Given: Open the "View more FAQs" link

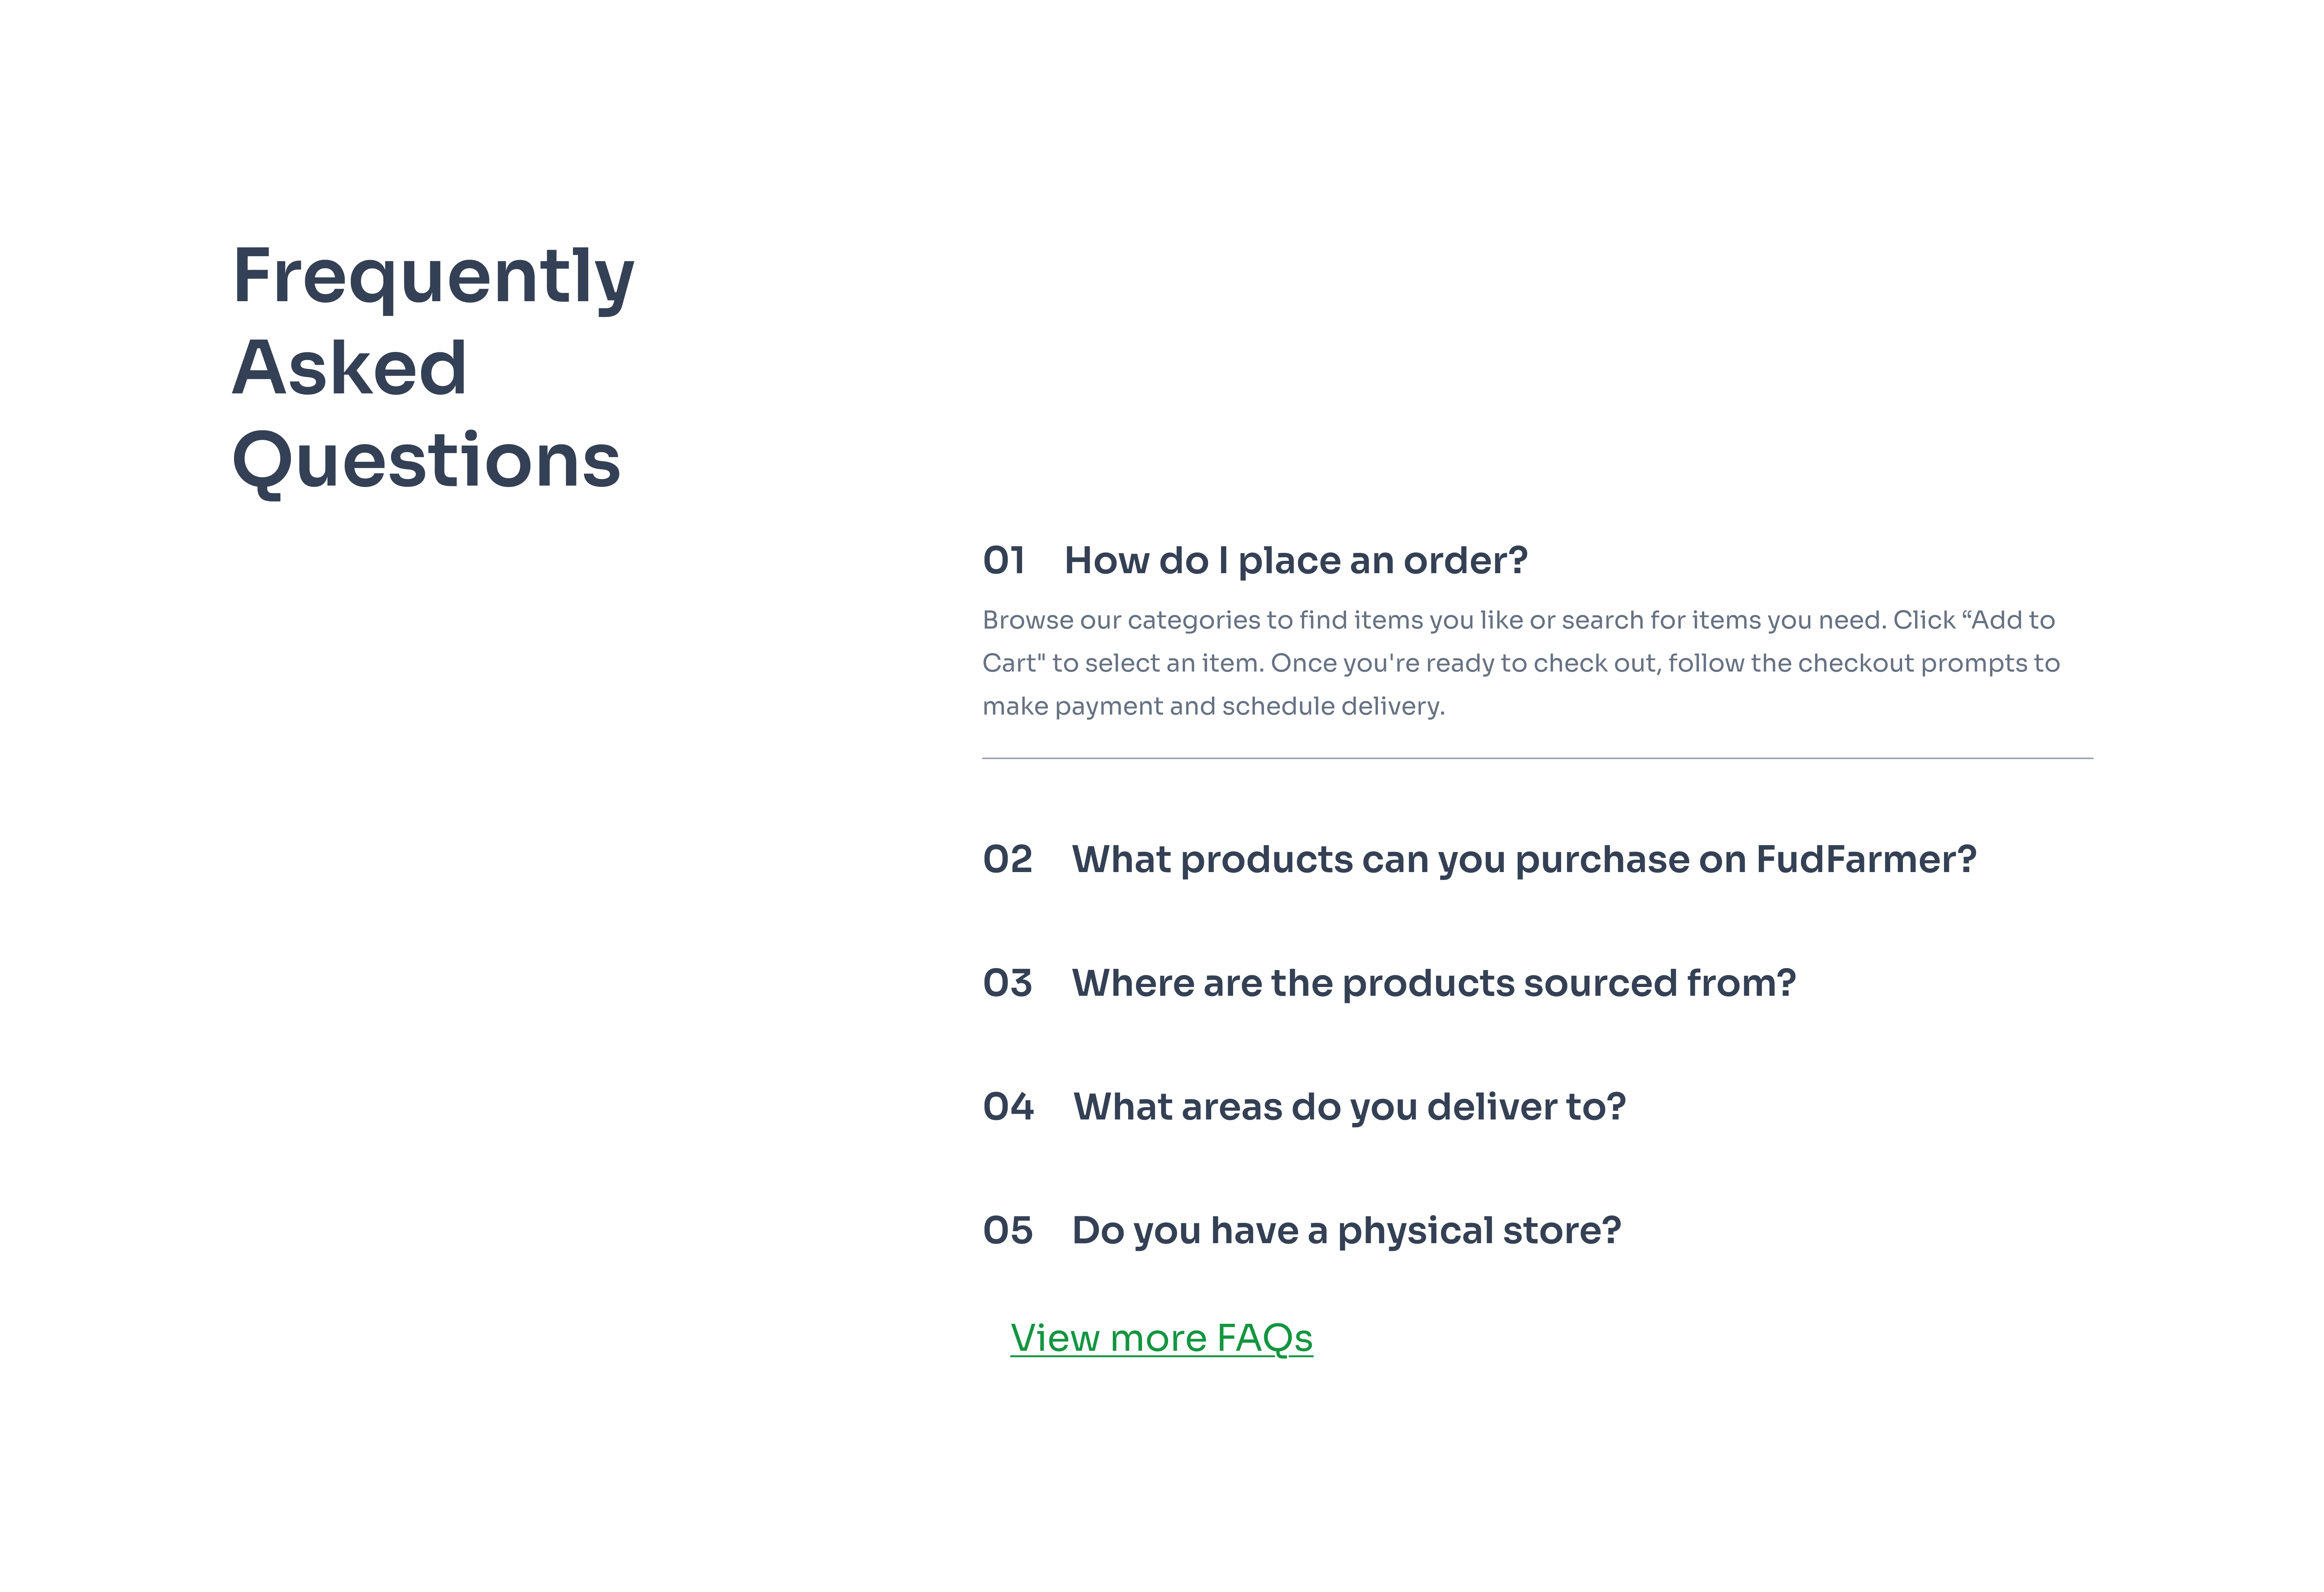Looking at the screenshot, I should pos(1161,1338).
